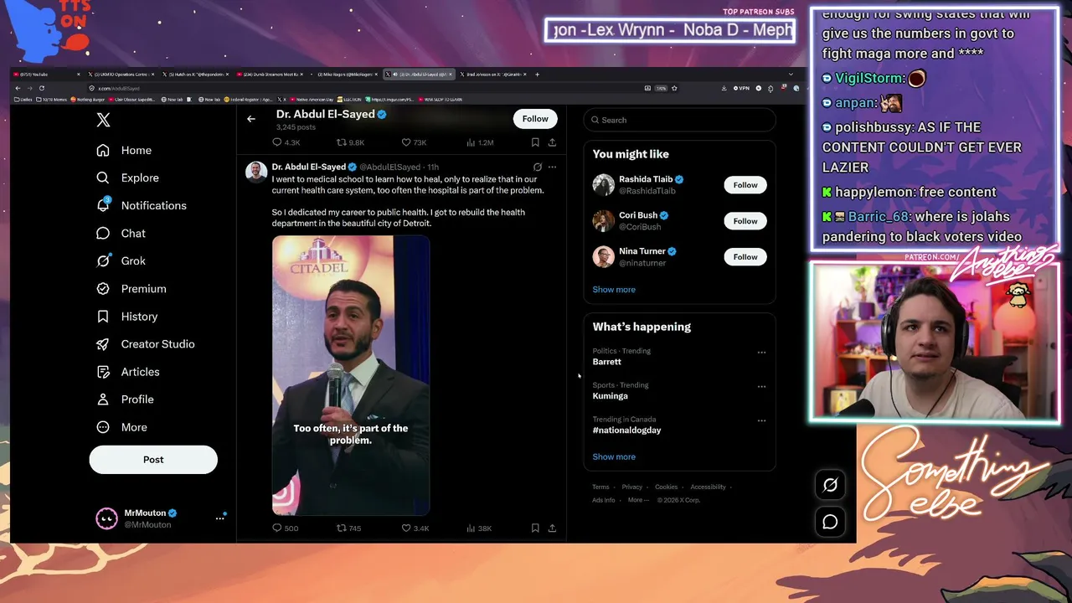
Task: Show more under You might like
Action: coord(614,290)
